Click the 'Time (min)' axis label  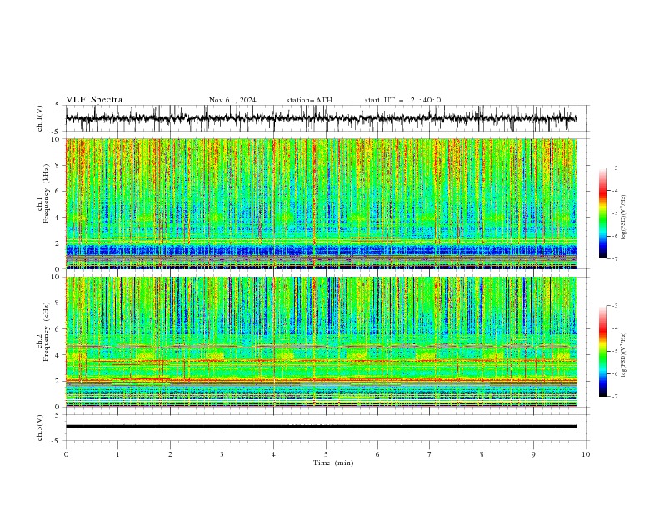tap(333, 462)
